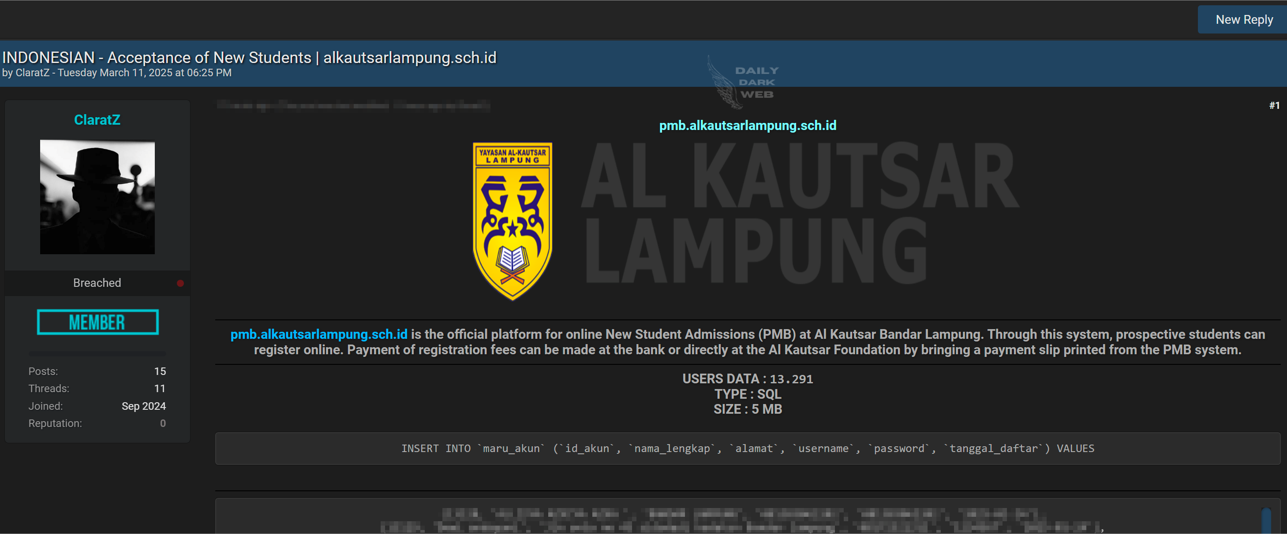Viewport: 1287px width, 534px height.
Task: Click the Posts count 15
Action: pos(160,371)
